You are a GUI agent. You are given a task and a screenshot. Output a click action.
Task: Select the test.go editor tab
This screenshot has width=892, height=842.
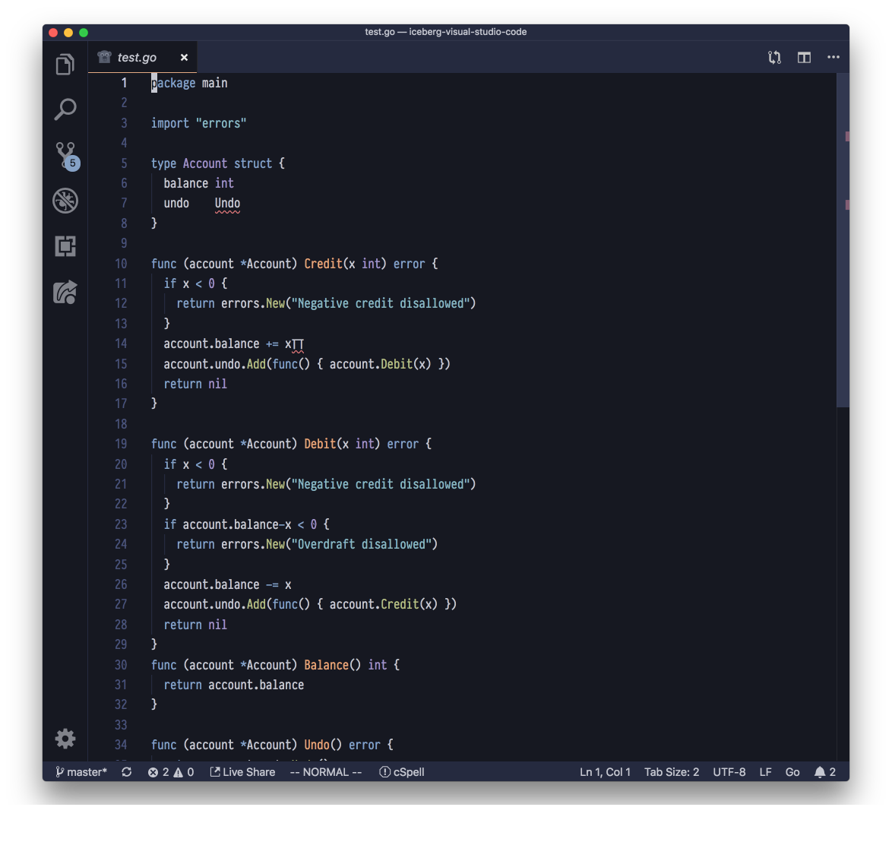(142, 58)
